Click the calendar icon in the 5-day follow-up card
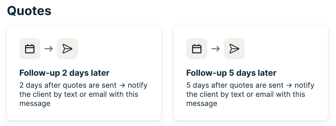 (196, 49)
